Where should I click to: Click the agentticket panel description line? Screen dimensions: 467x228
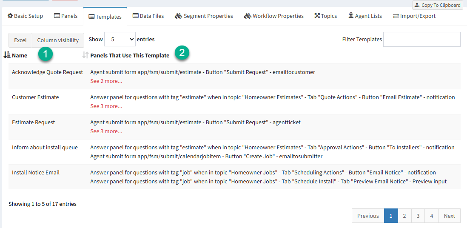click(x=195, y=122)
